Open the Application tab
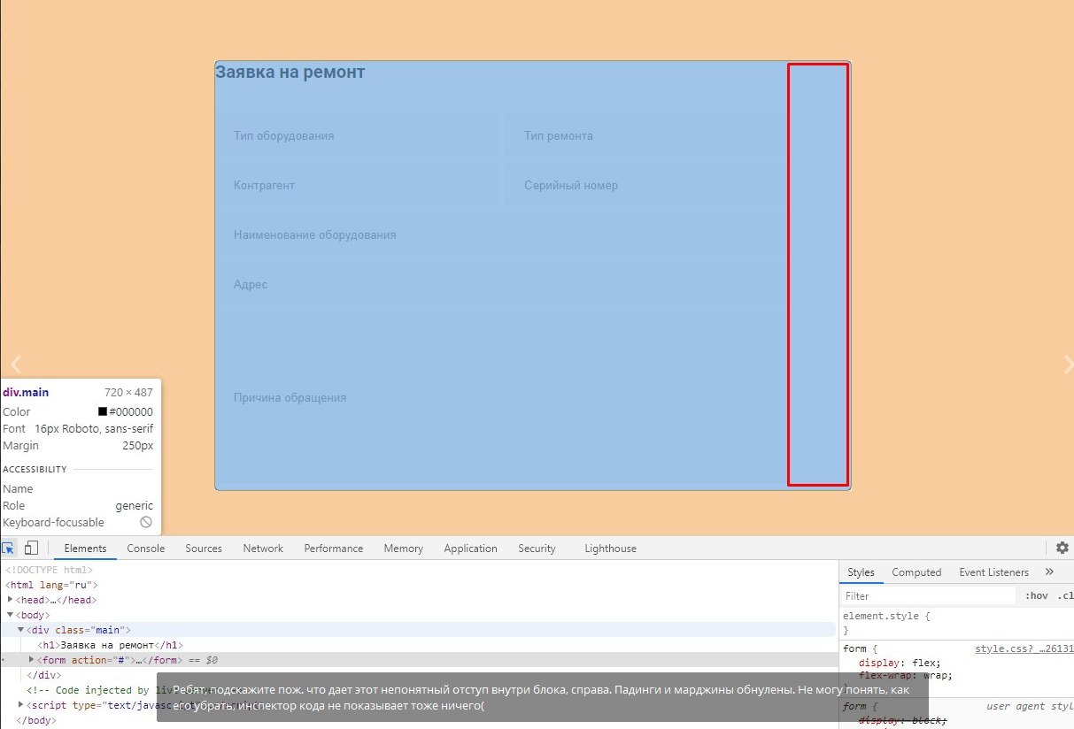Viewport: 1074px width, 729px height. tap(470, 549)
